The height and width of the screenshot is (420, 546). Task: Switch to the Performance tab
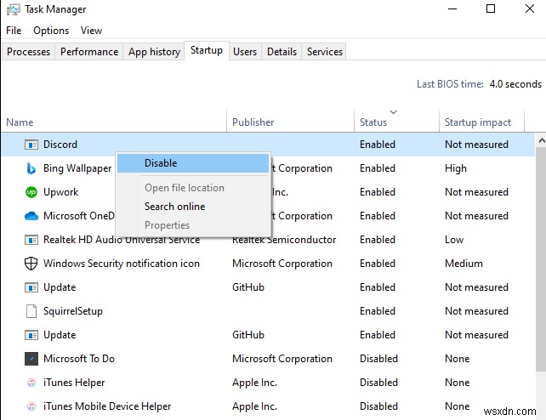point(89,52)
